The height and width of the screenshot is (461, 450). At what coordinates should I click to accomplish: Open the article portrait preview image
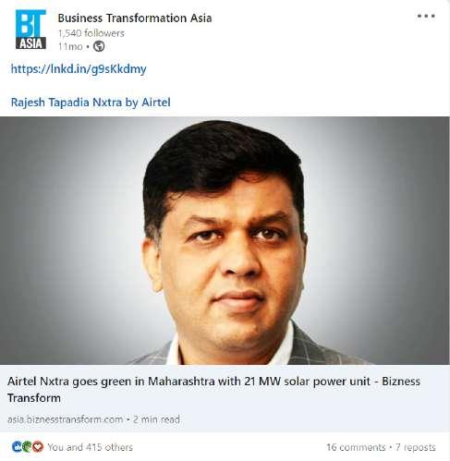point(225,240)
